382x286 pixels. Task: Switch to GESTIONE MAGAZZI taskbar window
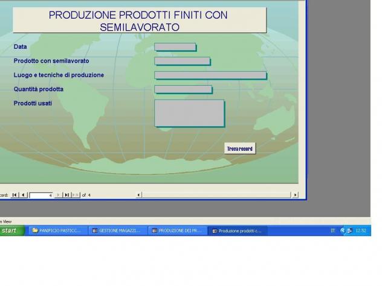[x=118, y=230]
